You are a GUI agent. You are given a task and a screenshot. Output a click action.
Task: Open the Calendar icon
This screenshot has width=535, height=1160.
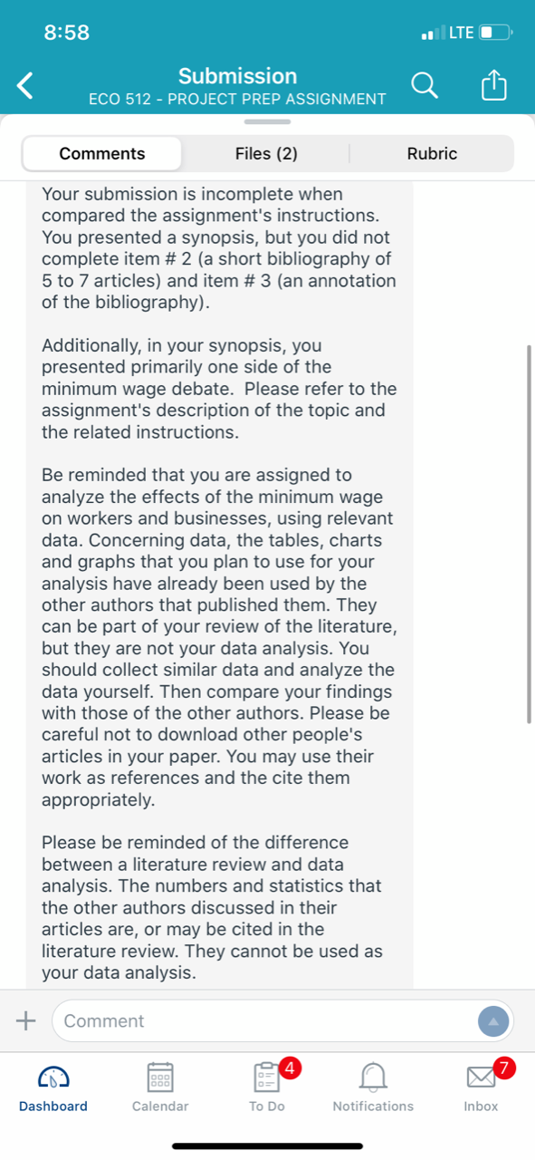point(160,1077)
